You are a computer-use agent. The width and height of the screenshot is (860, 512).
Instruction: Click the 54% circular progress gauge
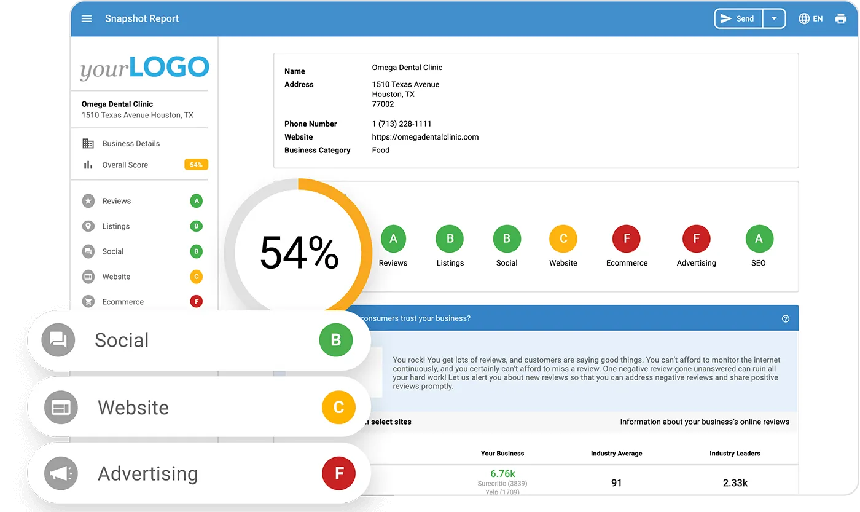click(299, 252)
